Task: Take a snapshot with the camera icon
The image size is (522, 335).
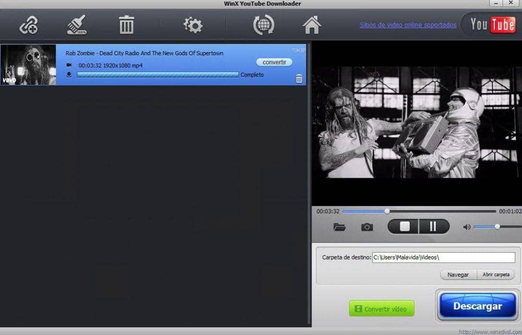Action: tap(367, 227)
